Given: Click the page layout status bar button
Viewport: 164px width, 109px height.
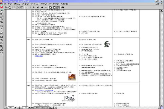Looking at the screenshot, I should click(51, 108).
